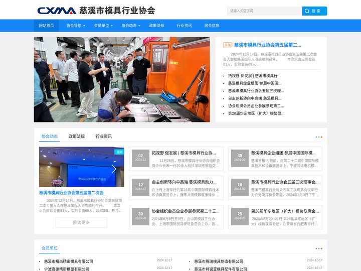Go back with the main banner left arrow
Screen dimensions: 361x271
44,82
